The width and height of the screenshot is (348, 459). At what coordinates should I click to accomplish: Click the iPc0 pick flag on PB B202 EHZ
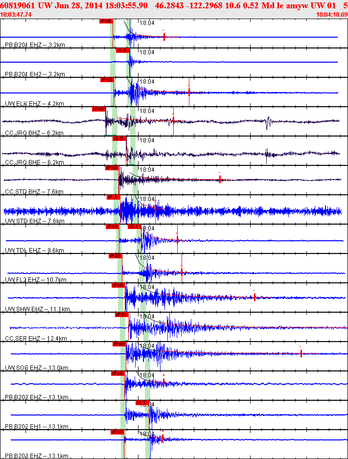(118, 373)
